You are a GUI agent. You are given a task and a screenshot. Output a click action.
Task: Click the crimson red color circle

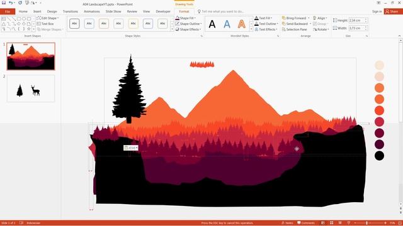[379, 122]
